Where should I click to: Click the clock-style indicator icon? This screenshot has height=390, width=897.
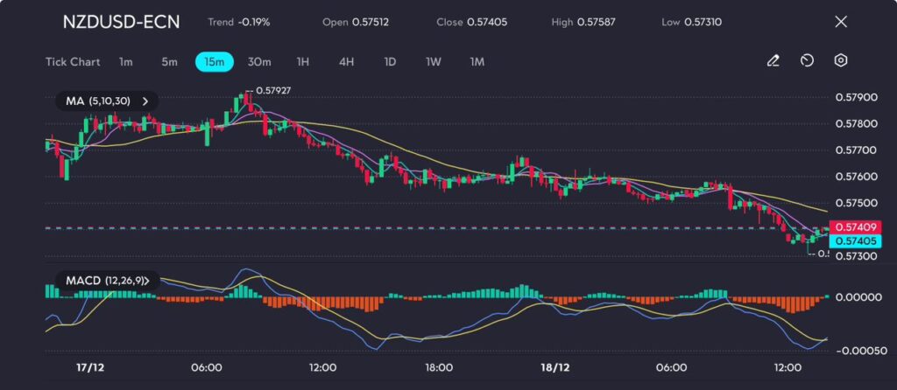click(807, 61)
